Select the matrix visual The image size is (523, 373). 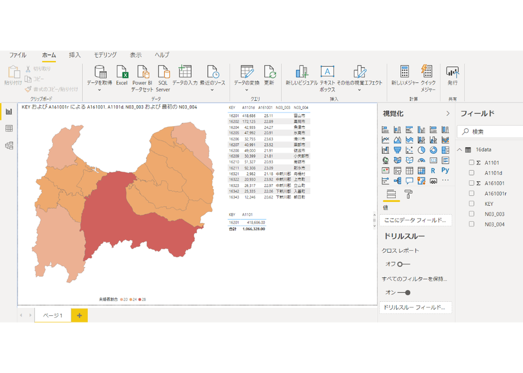421,171
